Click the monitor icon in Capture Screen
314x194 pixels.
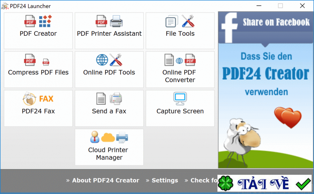click(x=180, y=99)
